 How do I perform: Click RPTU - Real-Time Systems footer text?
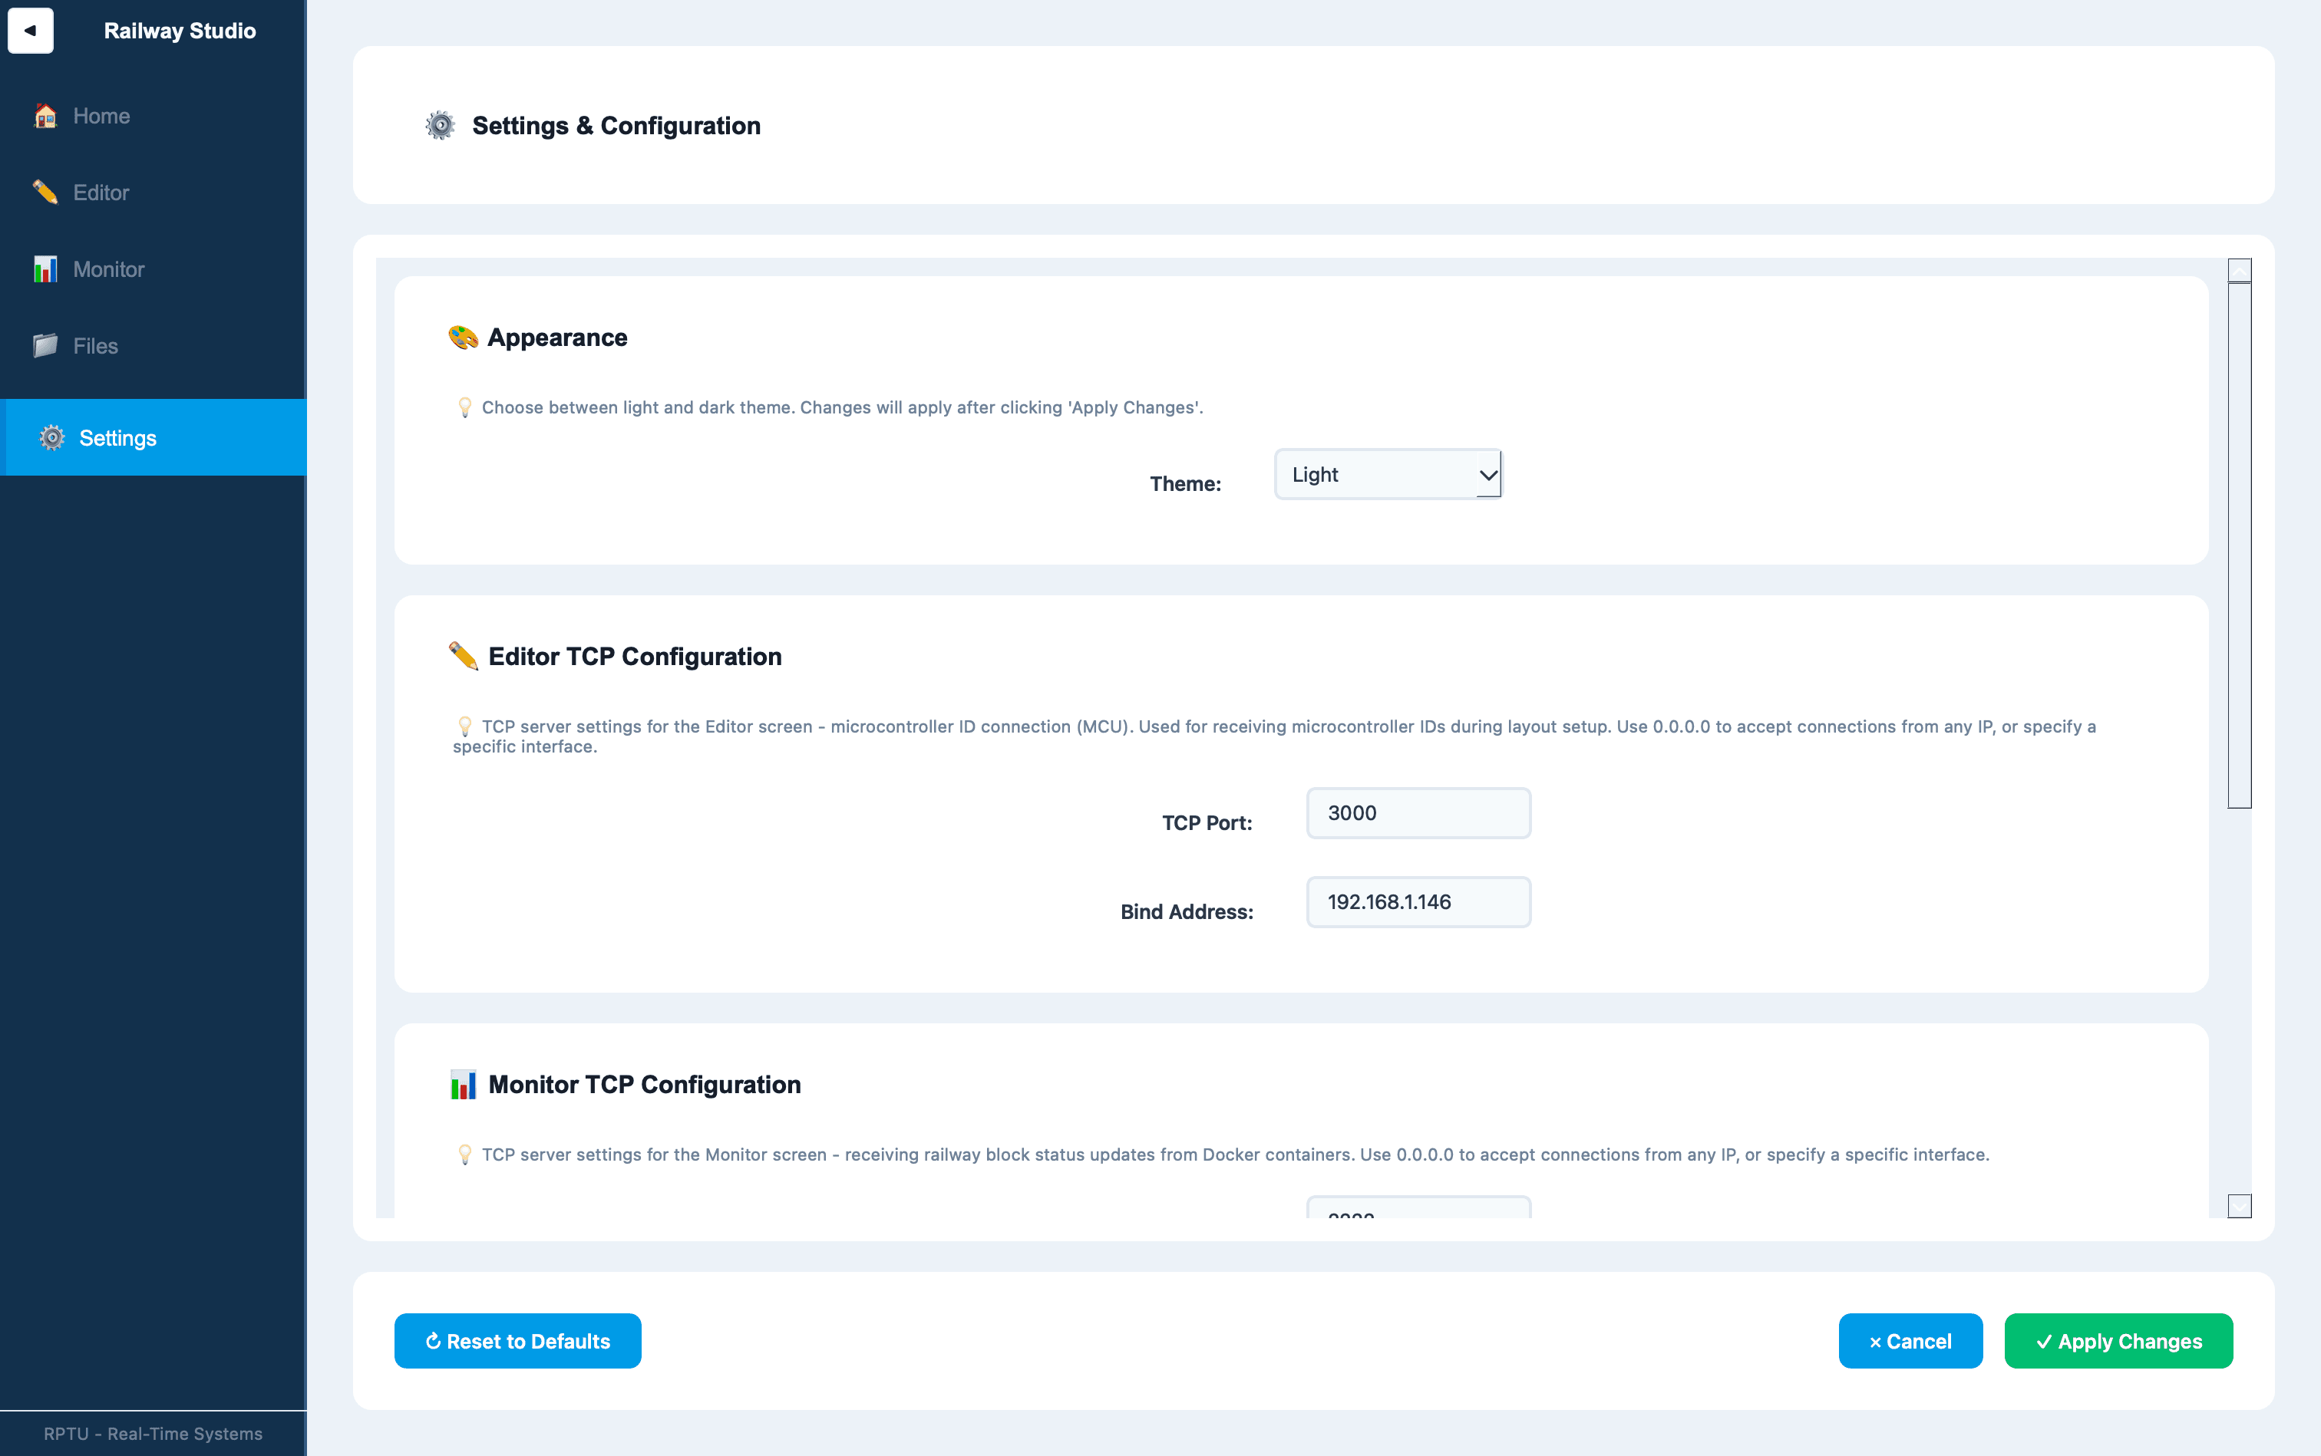[x=154, y=1433]
